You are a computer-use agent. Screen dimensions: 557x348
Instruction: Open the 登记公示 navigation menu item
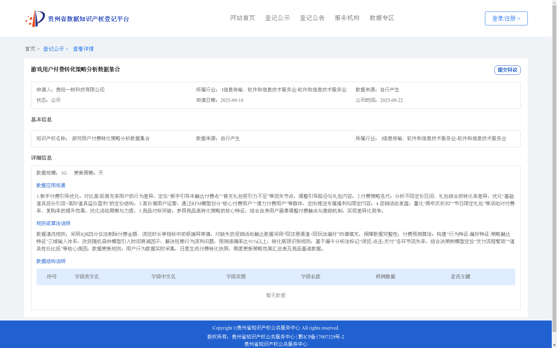(277, 18)
